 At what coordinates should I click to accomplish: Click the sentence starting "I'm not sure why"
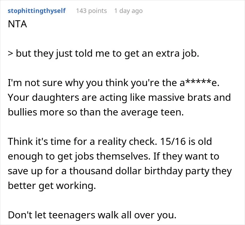tap(114, 83)
